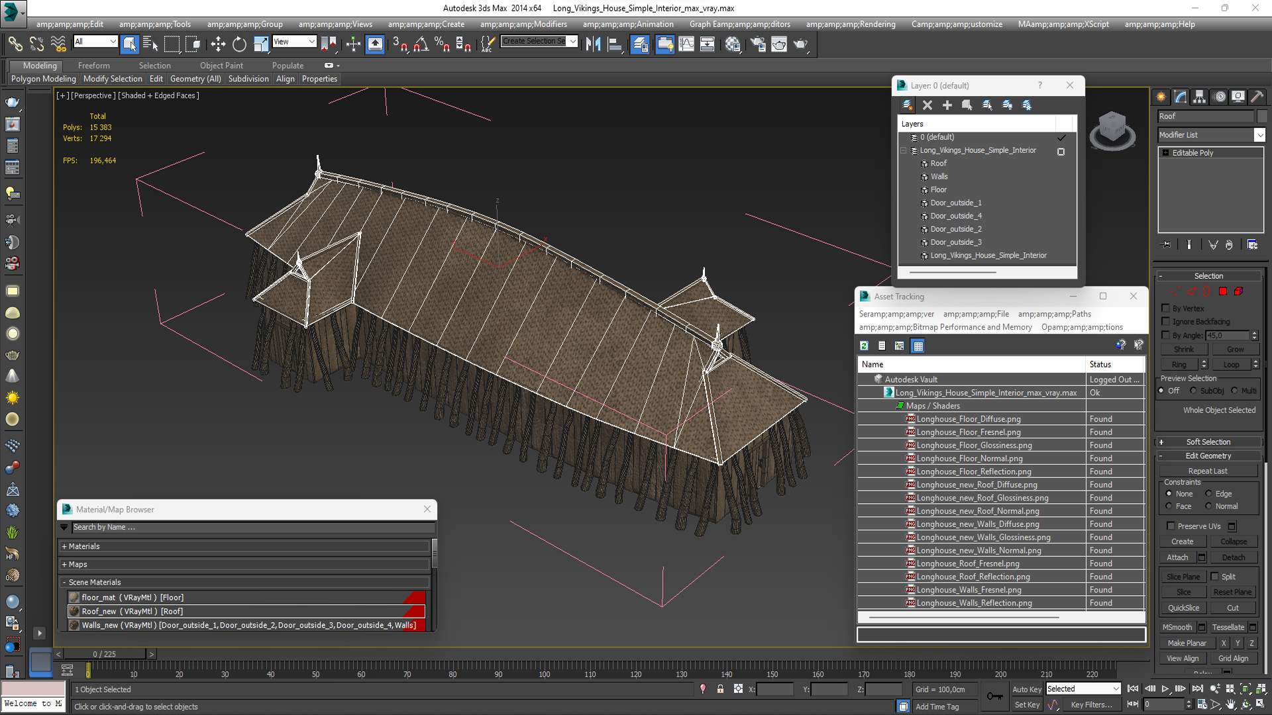Select Polygon sub-object level
The height and width of the screenshot is (715, 1272).
coord(1223,291)
